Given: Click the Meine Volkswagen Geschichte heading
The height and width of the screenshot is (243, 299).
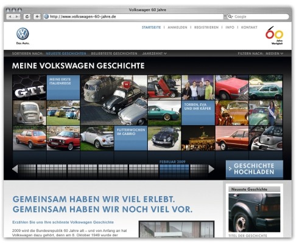Looking at the screenshot, I should [79, 66].
